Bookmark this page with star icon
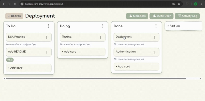Screen dimensions: 205x101 tap(179, 4)
